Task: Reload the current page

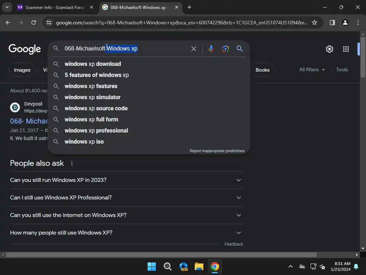Action: click(x=34, y=23)
